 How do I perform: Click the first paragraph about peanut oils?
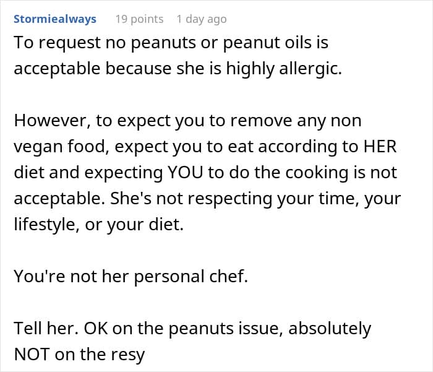[x=178, y=55]
